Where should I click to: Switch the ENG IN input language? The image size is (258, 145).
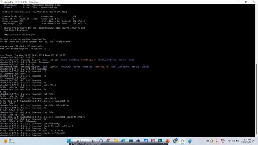[x=223, y=141]
